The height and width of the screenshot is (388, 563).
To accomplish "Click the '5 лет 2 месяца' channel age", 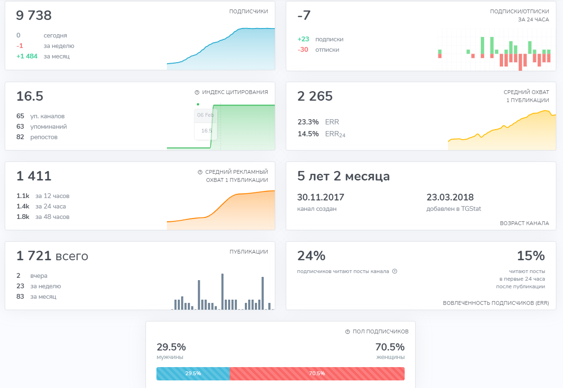I will [344, 176].
